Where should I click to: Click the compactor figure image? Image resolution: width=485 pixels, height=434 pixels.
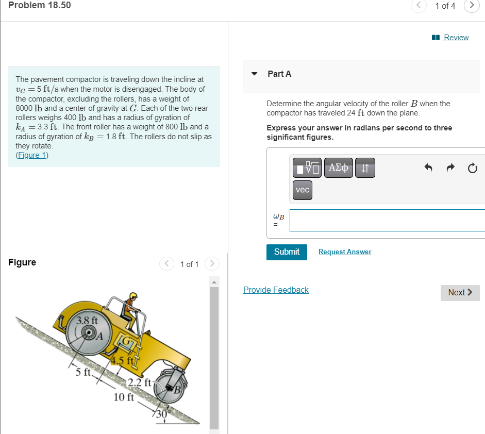[108, 359]
